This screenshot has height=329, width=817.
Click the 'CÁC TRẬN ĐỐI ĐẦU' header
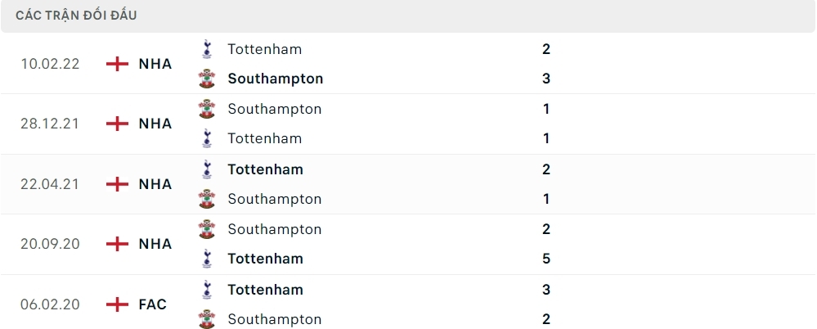[x=76, y=16]
